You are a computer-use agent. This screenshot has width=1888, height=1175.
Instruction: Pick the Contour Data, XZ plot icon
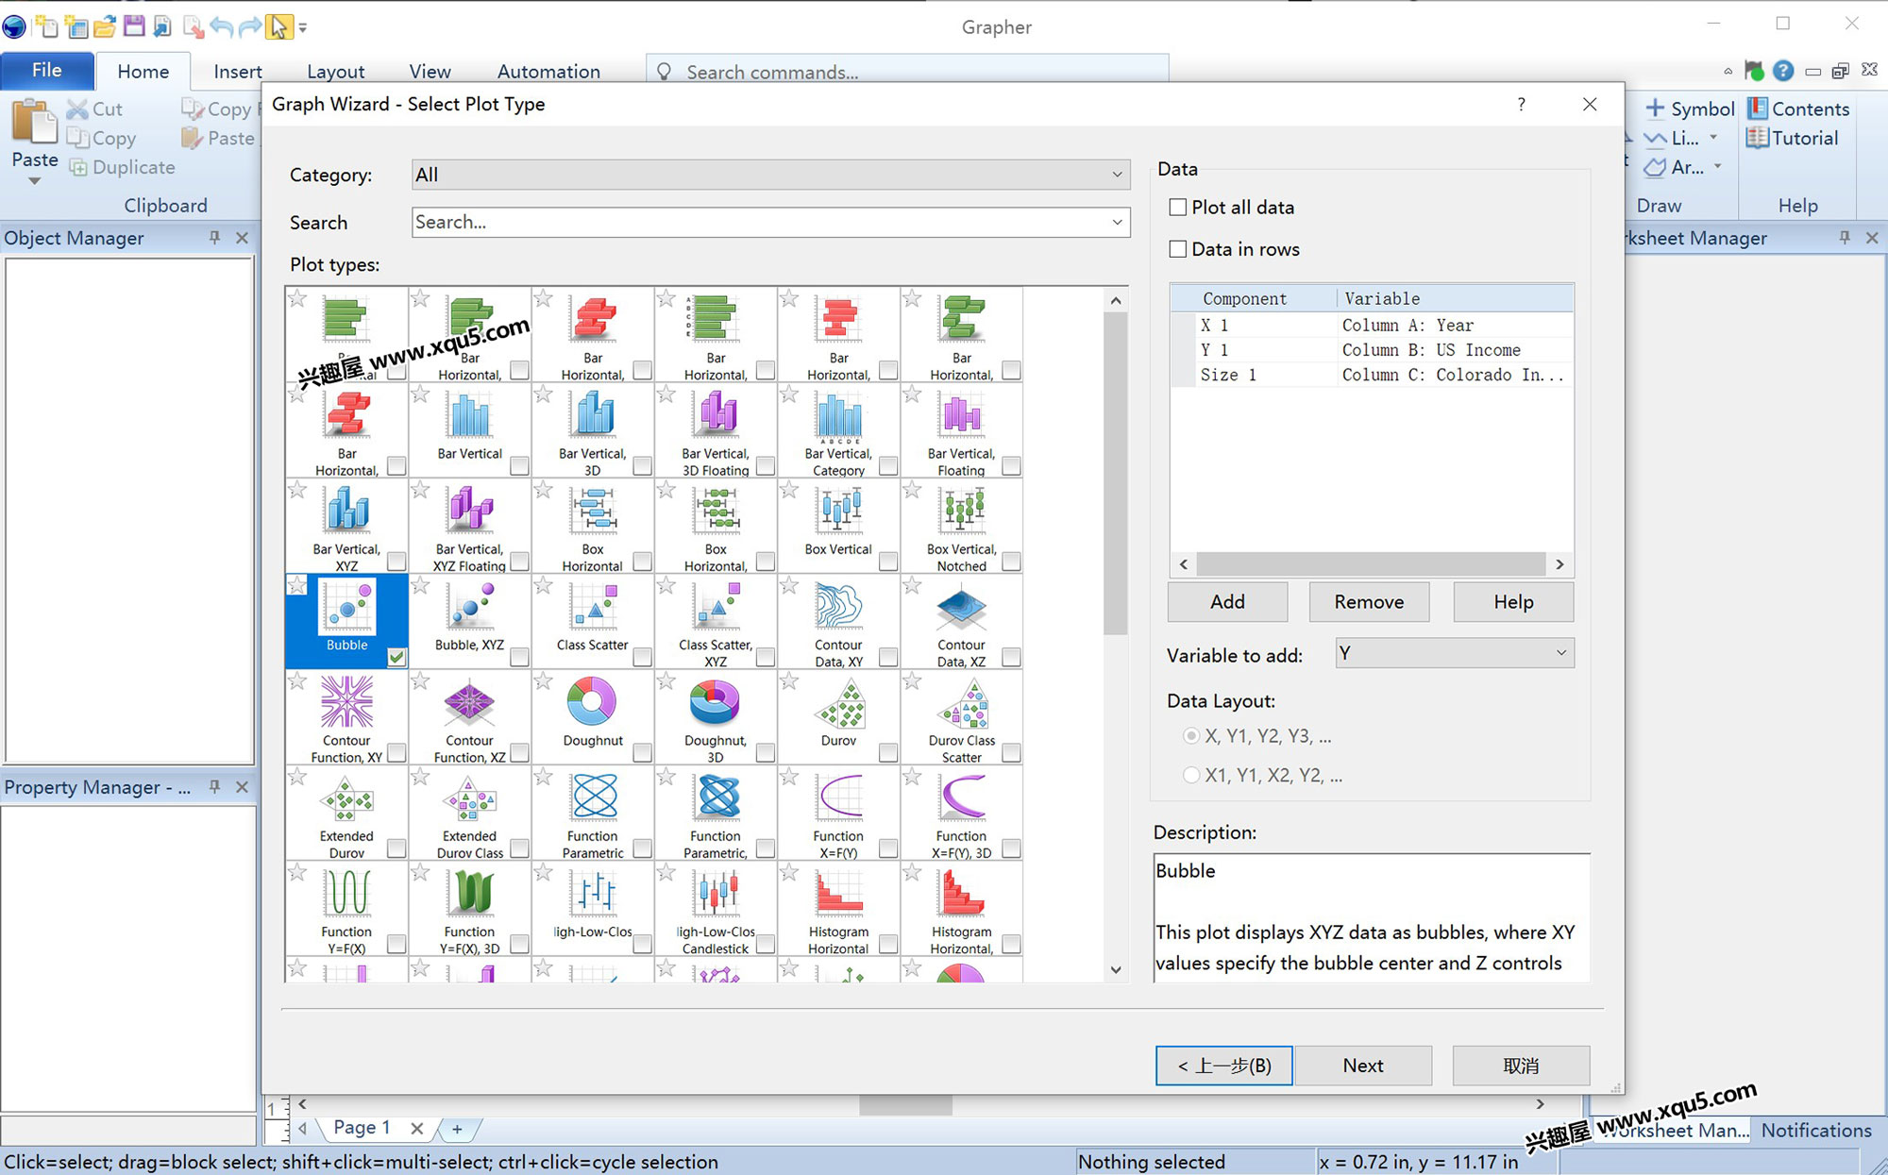961,607
